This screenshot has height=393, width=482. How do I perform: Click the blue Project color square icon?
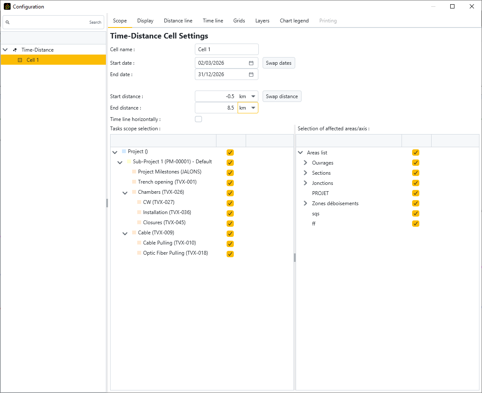124,151
